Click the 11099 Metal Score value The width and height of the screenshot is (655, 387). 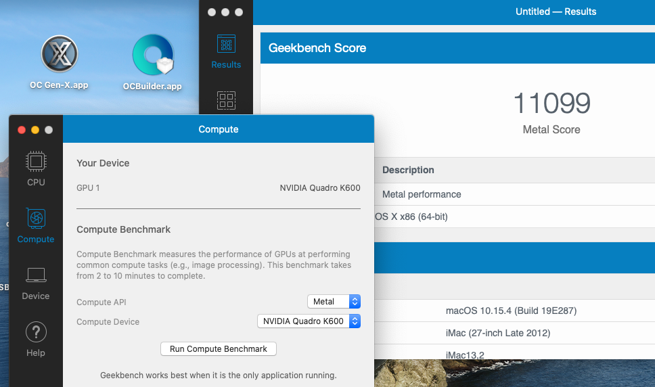coord(551,103)
